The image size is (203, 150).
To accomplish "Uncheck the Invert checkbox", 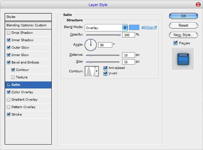I will [105, 73].
